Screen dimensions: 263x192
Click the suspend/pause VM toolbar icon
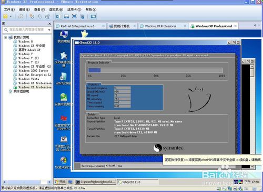point(5,16)
